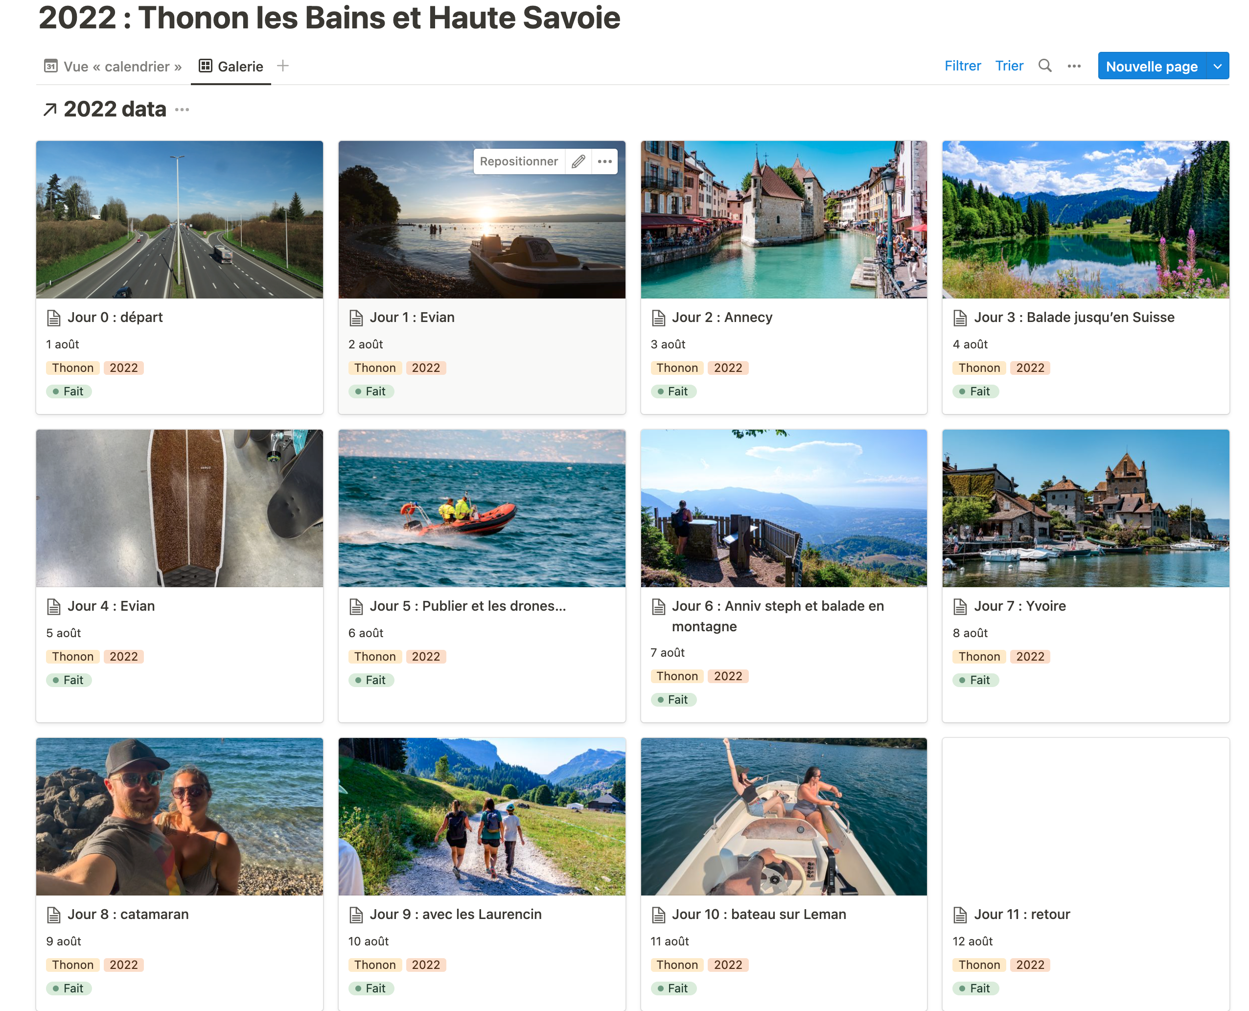Click the Repositionner button on cover
This screenshot has height=1011, width=1249.
tap(518, 161)
